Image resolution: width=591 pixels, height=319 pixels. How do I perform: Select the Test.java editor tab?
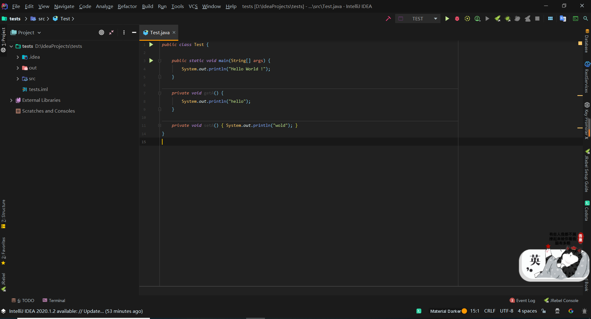pos(159,32)
